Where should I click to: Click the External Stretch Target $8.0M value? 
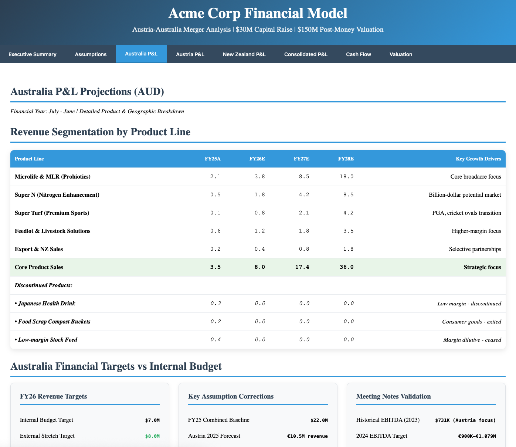[x=152, y=436]
